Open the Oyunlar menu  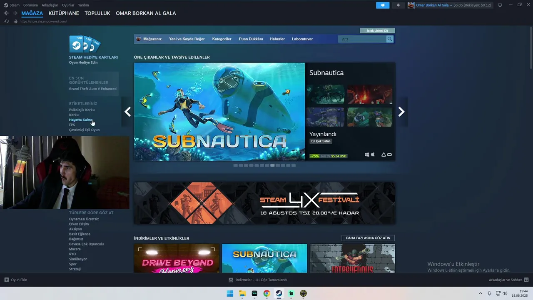[x=68, y=5]
